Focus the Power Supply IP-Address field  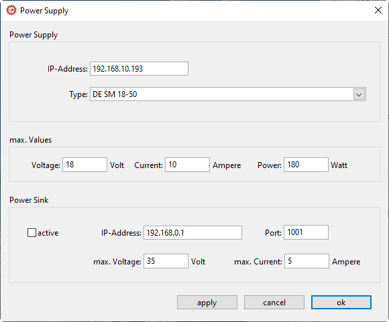tap(139, 68)
